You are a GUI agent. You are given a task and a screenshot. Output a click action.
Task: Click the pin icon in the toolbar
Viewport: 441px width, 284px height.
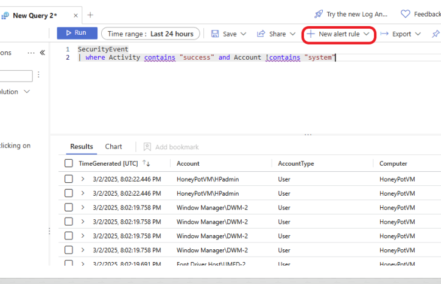[436, 34]
